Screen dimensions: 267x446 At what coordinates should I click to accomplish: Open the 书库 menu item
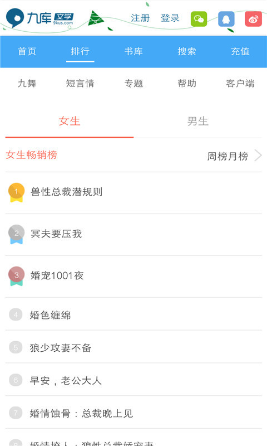coord(133,51)
